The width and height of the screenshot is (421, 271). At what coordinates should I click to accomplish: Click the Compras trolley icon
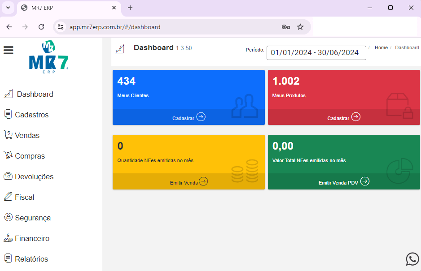pyautogui.click(x=9, y=155)
